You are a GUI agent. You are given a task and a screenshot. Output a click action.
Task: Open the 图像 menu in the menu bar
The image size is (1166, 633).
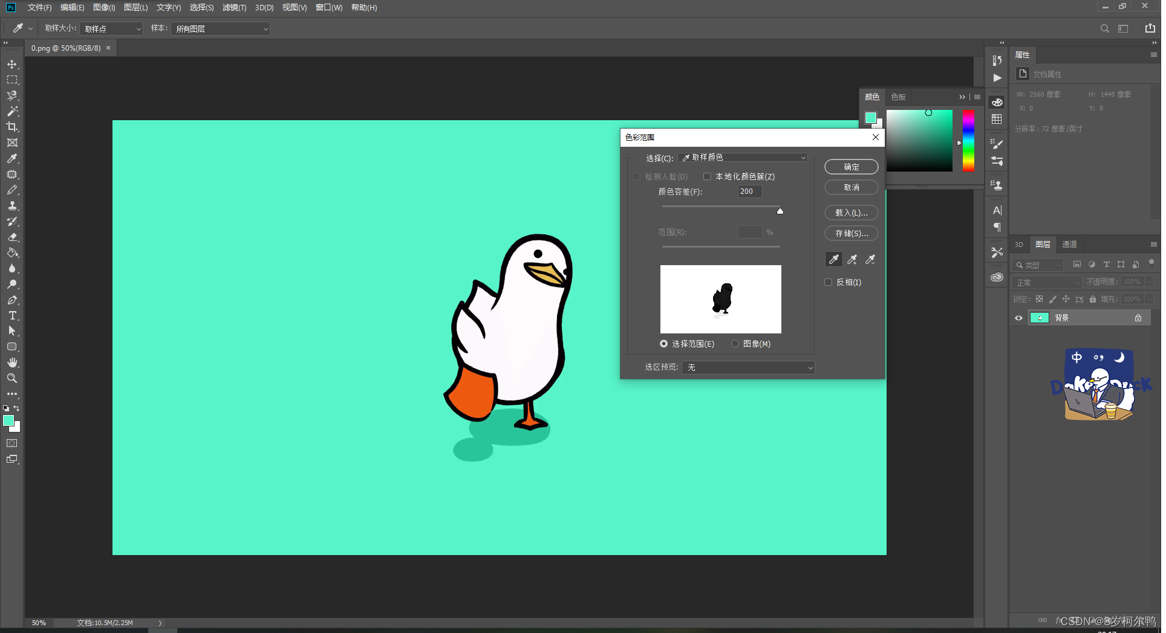click(x=104, y=7)
